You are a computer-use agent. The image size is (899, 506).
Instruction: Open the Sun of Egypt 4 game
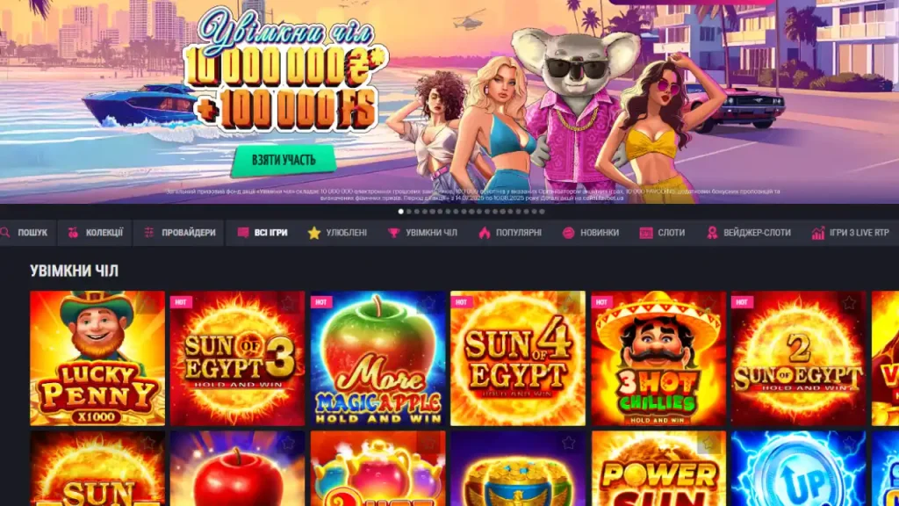coord(518,358)
